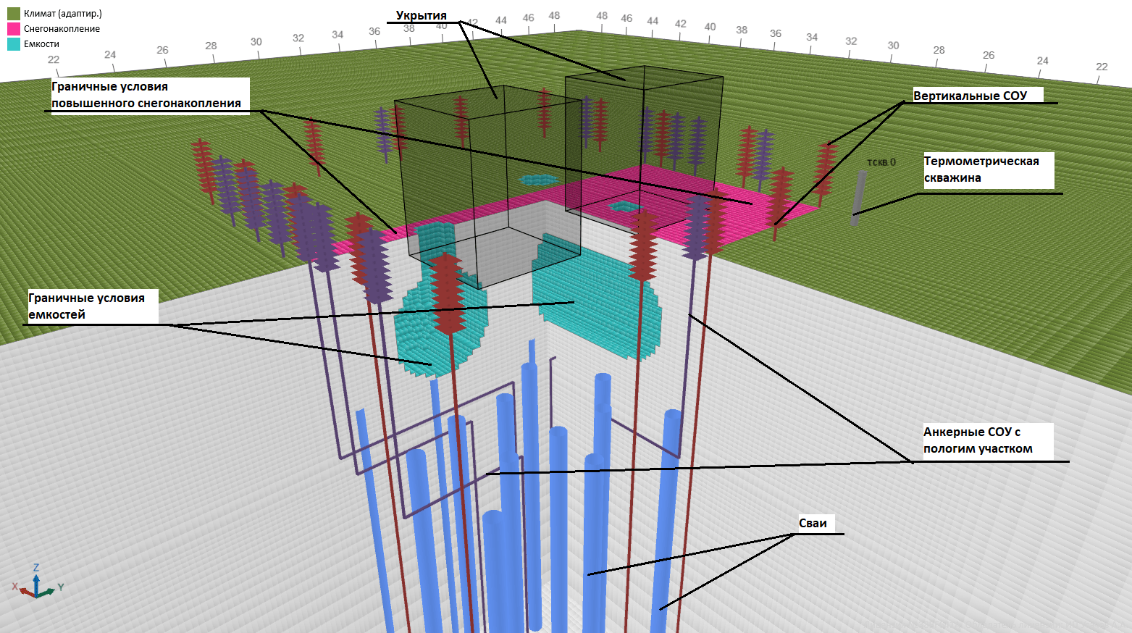The width and height of the screenshot is (1132, 633).
Task: Select the gray thermometric well ТСКВ.0 object
Action: [858, 198]
